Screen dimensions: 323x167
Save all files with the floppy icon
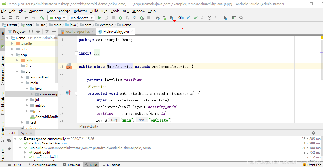[x=11, y=18]
